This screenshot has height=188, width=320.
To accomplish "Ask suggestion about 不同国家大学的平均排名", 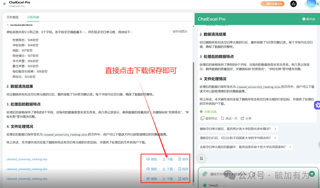I will click(x=238, y=138).
